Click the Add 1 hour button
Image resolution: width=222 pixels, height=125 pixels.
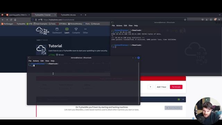[161, 87]
